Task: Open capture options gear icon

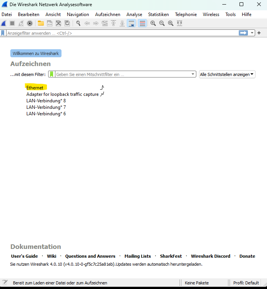Action: tap(30, 23)
